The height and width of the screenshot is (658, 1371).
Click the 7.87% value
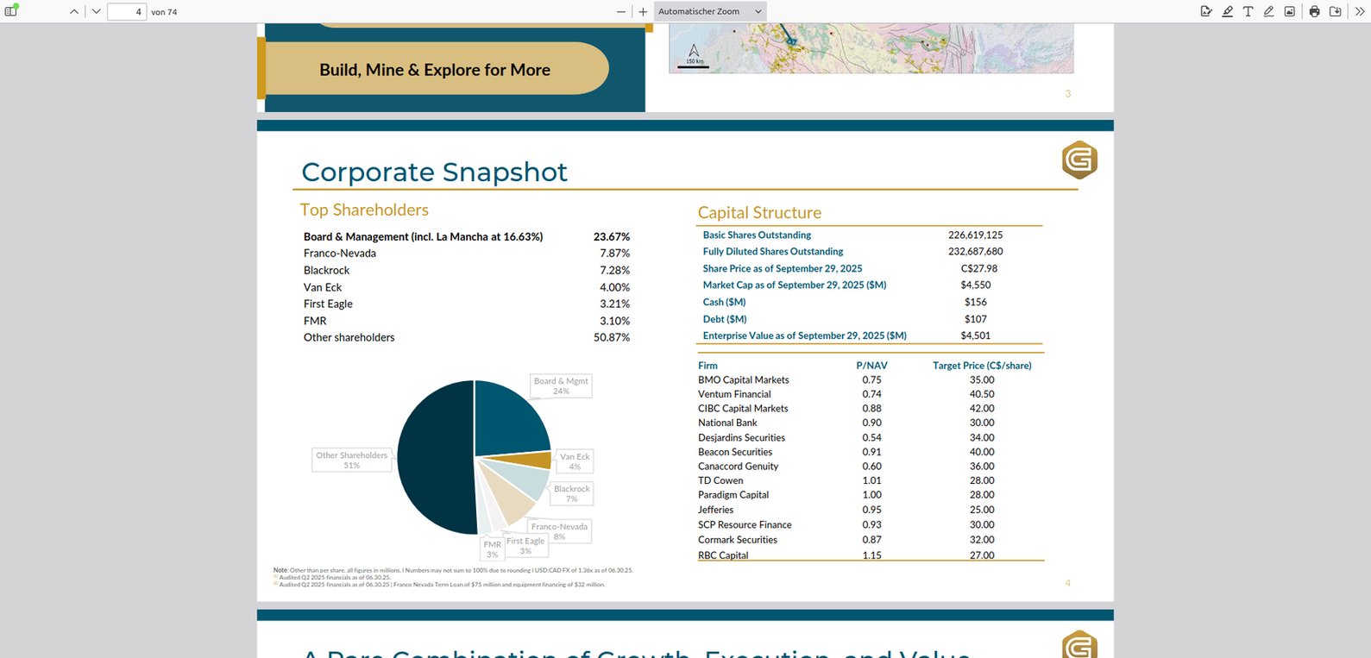pyautogui.click(x=615, y=254)
